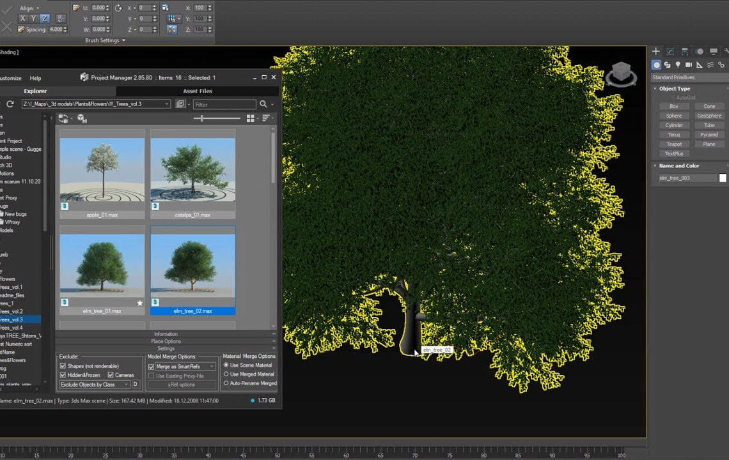This screenshot has width=729, height=460.
Task: Select the Geometry category icon
Action: (656, 65)
